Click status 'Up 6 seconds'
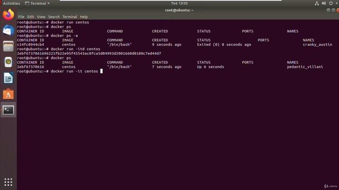 point(210,67)
